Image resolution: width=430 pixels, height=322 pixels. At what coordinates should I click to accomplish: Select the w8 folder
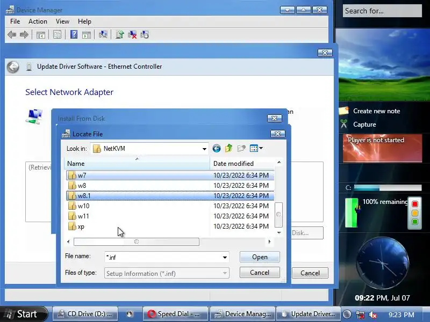[x=170, y=185]
